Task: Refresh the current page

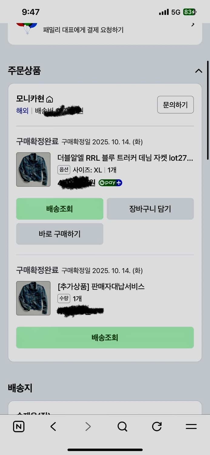Action: coord(157,426)
